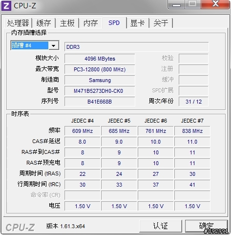Image resolution: width=231 pixels, height=235 pixels.
Task: Expand the 插槽 #4 dropdown arrow
Action: pyautogui.click(x=54, y=45)
